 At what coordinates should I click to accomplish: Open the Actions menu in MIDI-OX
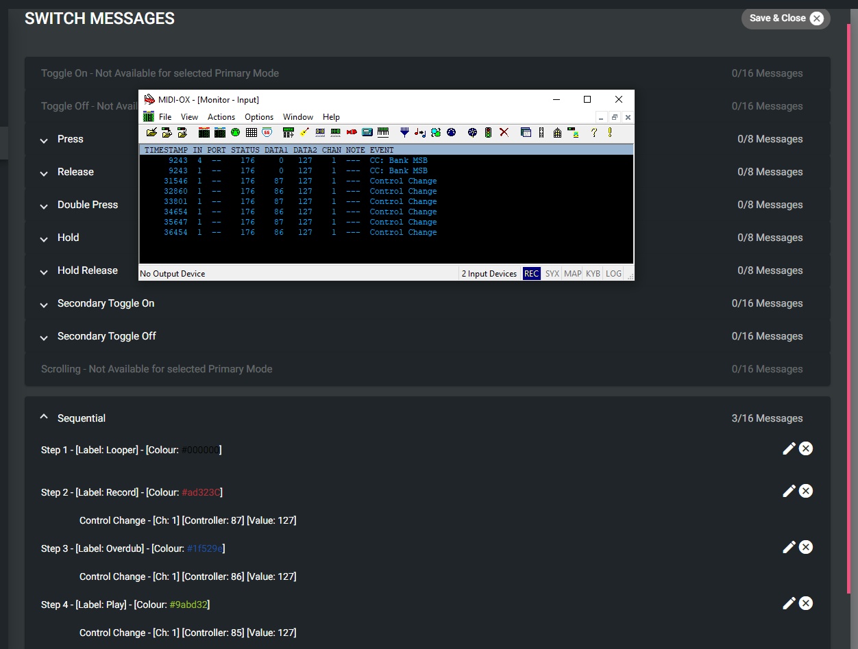[221, 116]
